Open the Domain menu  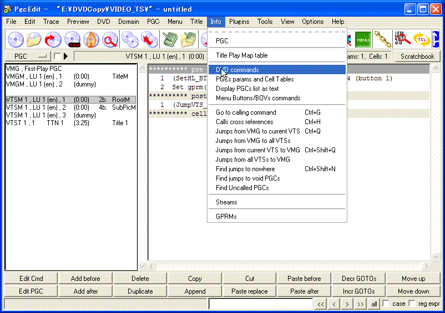click(129, 22)
